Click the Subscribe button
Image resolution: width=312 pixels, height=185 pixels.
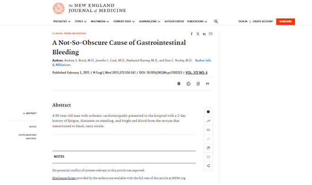click(286, 22)
